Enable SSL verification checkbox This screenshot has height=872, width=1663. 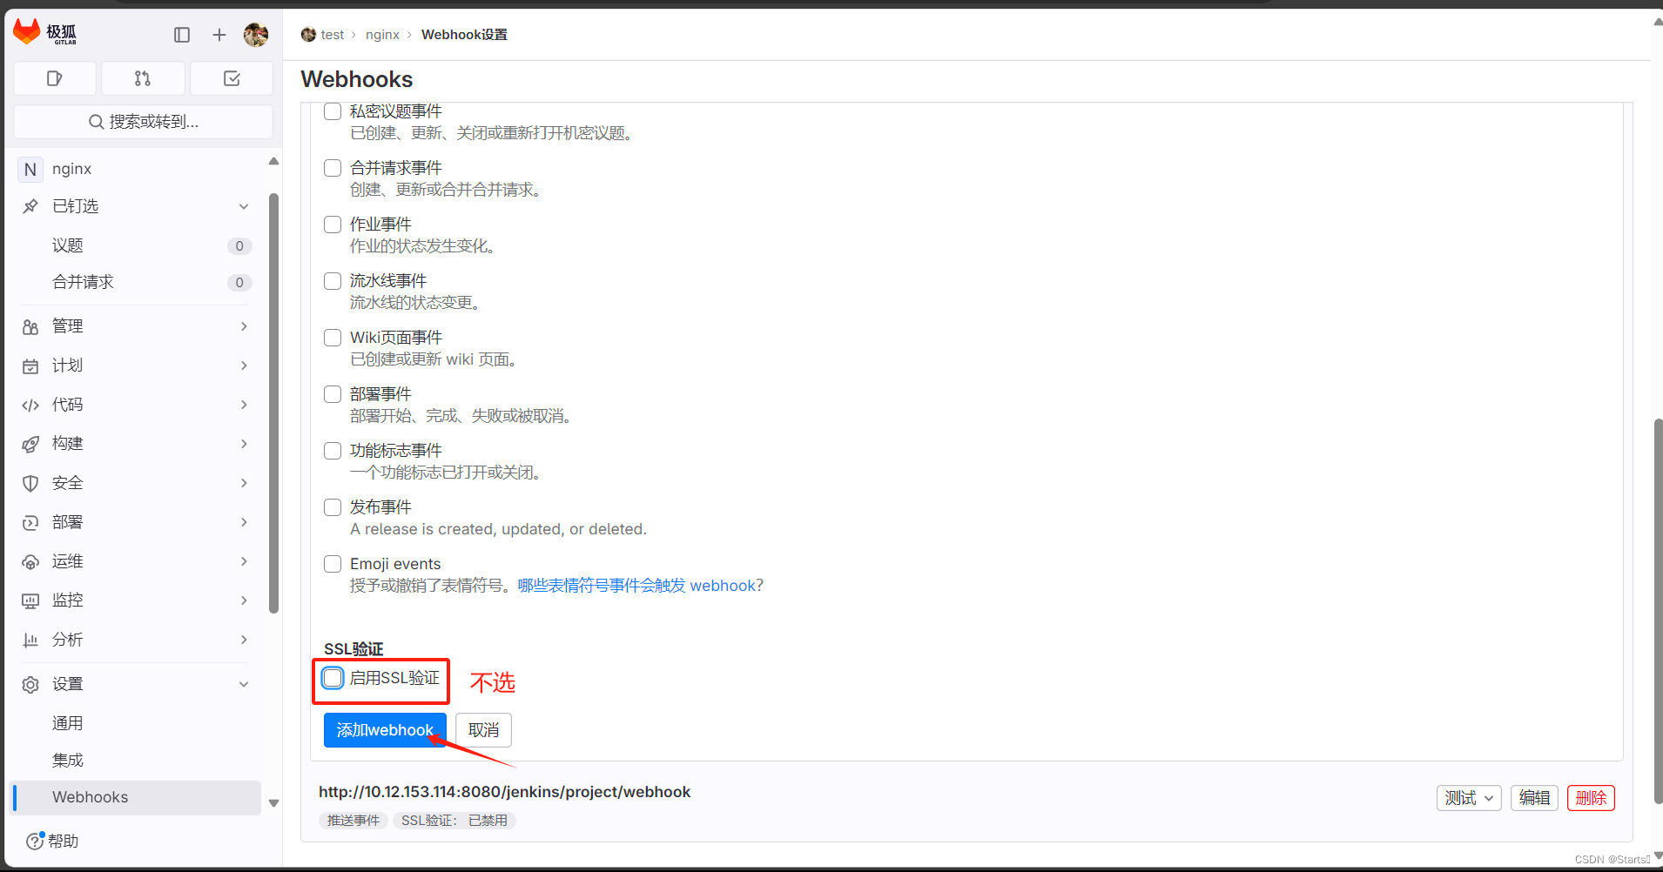tap(333, 678)
